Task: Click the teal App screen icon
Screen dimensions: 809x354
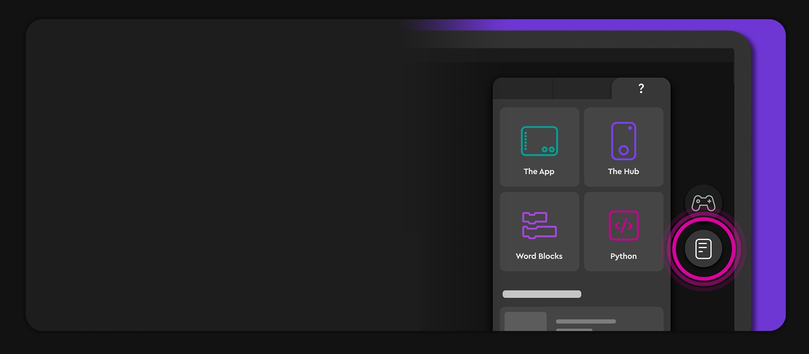Action: pos(539,141)
